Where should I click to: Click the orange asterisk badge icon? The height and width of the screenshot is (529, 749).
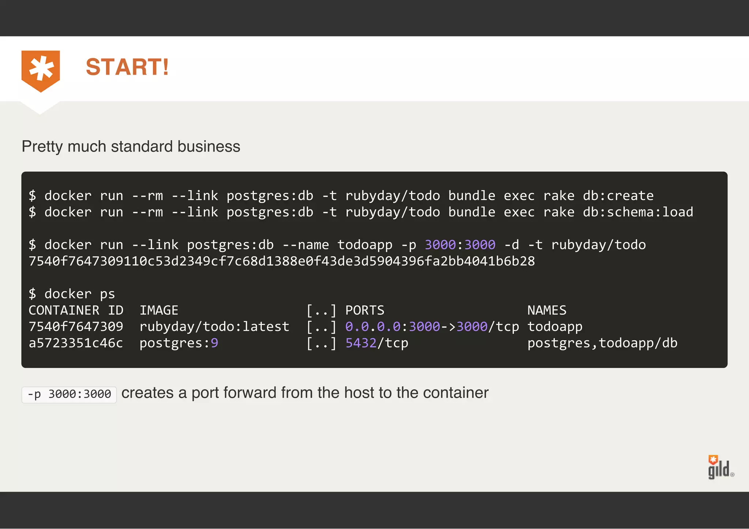(x=41, y=71)
